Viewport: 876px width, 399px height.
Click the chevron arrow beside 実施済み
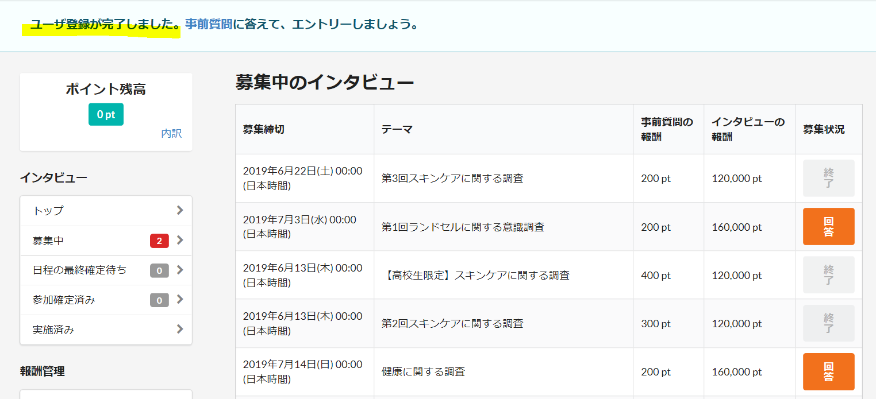[180, 329]
